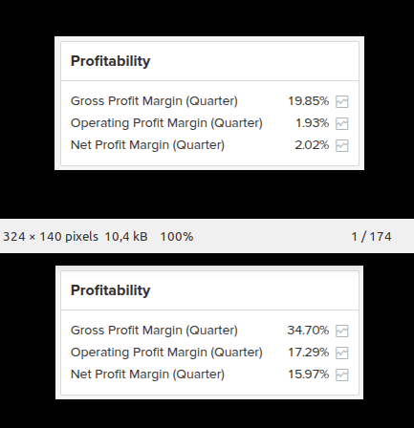Click the 1 / 174 image counter
The height and width of the screenshot is (428, 414).
point(371,237)
